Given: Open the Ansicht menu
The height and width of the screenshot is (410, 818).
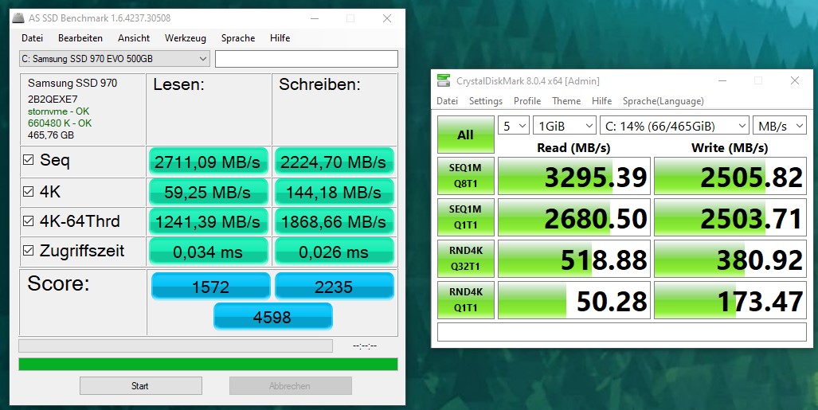Looking at the screenshot, I should click(134, 38).
